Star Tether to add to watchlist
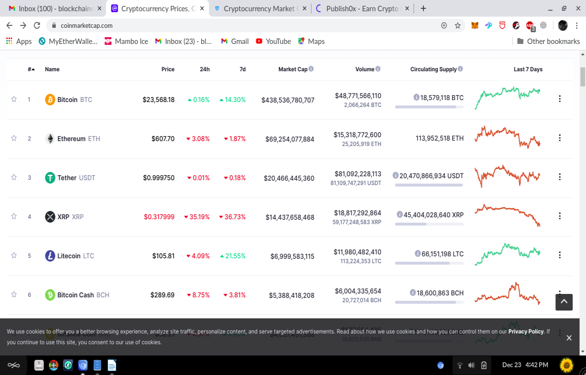Image resolution: width=586 pixels, height=375 pixels. tap(14, 177)
